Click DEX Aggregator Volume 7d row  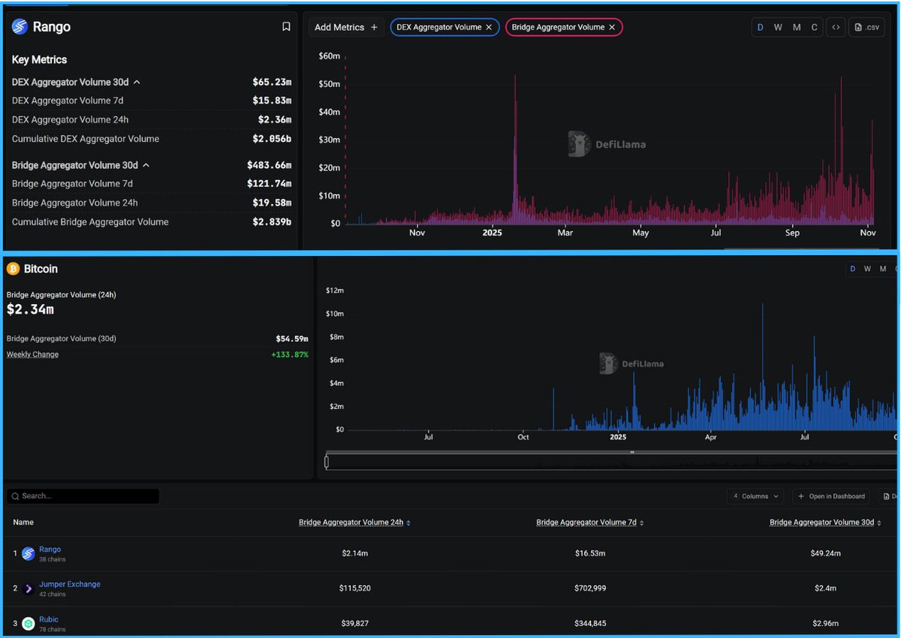click(x=152, y=101)
